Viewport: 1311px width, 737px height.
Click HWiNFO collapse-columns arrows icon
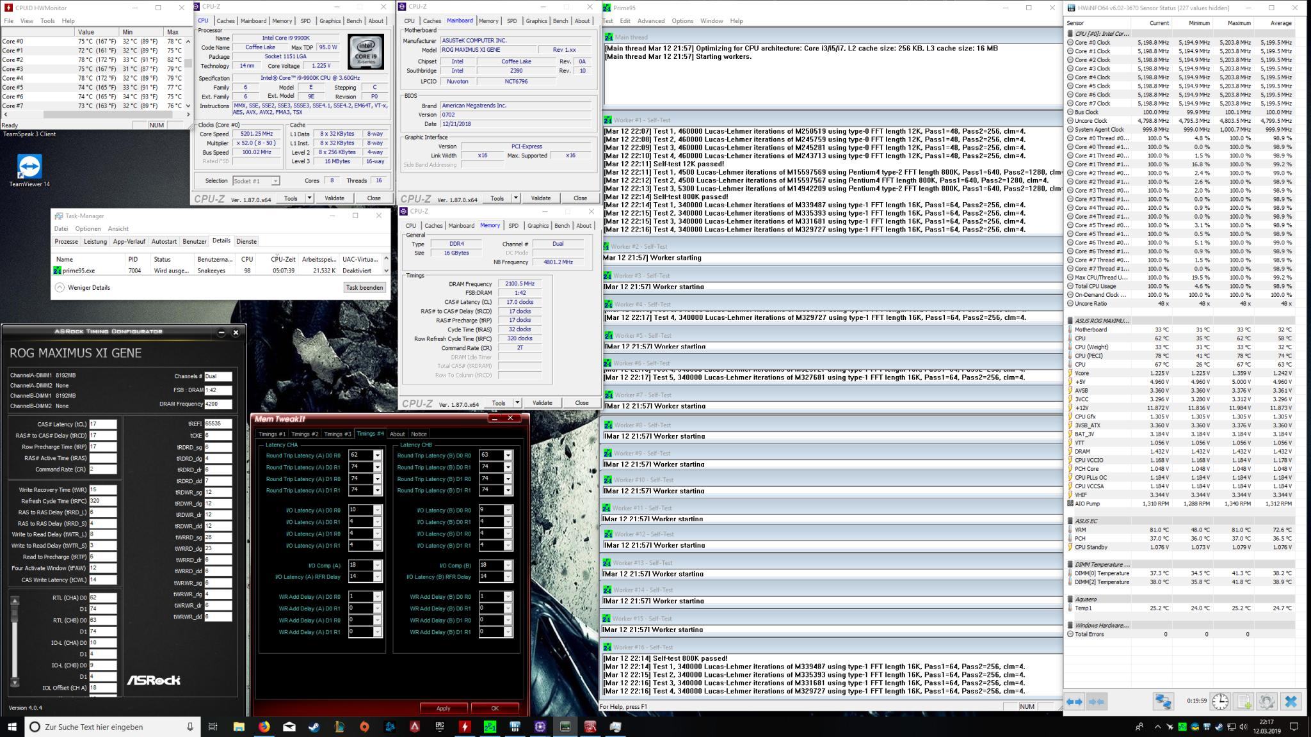1097,702
